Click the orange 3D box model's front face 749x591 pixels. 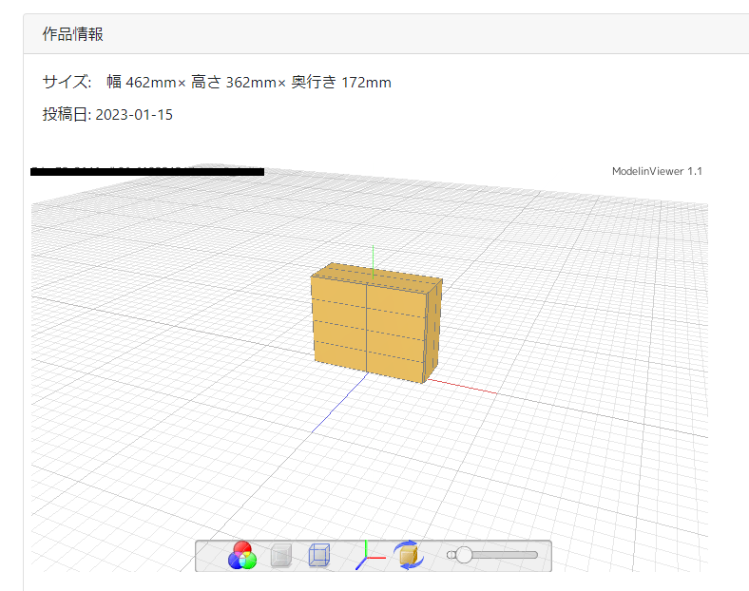(x=366, y=328)
